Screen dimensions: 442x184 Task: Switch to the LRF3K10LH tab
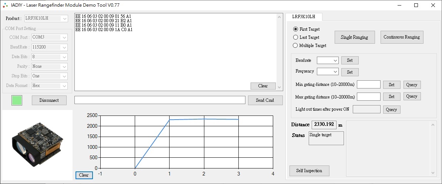point(304,17)
